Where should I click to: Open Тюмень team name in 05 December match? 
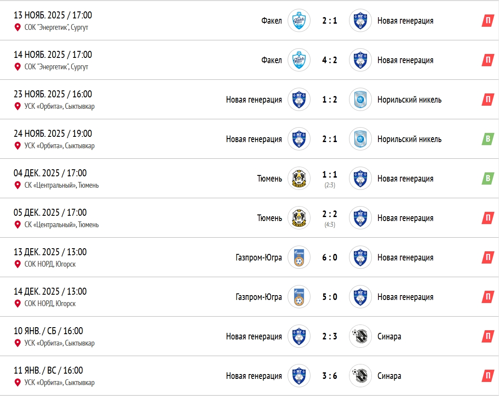(x=270, y=218)
